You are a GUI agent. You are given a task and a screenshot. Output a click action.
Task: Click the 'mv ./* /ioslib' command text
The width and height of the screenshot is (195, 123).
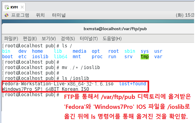click(x=81, y=68)
